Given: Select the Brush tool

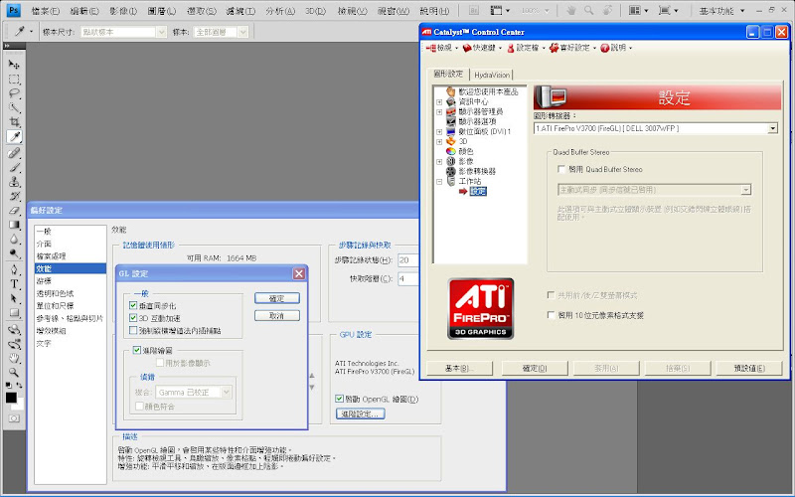Looking at the screenshot, I should 14,167.
